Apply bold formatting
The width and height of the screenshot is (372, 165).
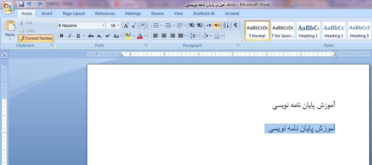62,36
